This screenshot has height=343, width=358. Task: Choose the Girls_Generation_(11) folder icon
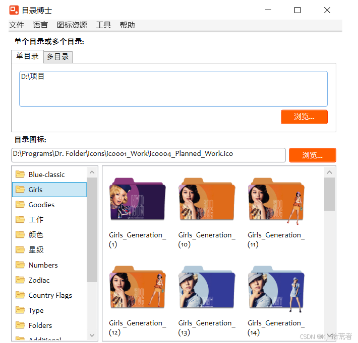276,201
